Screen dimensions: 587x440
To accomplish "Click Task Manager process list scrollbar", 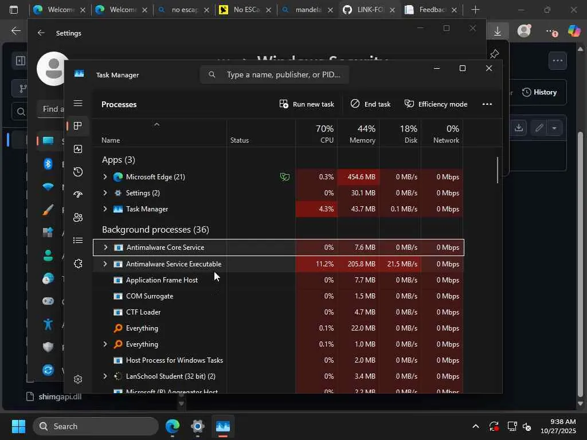I will pyautogui.click(x=498, y=170).
